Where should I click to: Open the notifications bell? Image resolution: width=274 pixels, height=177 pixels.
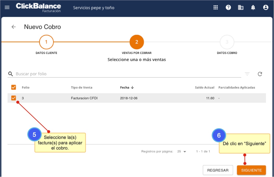point(253,8)
